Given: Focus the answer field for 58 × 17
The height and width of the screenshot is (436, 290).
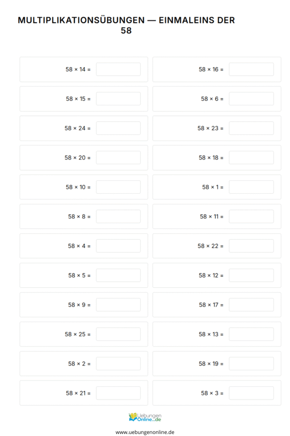Looking at the screenshot, I should 251,305.
